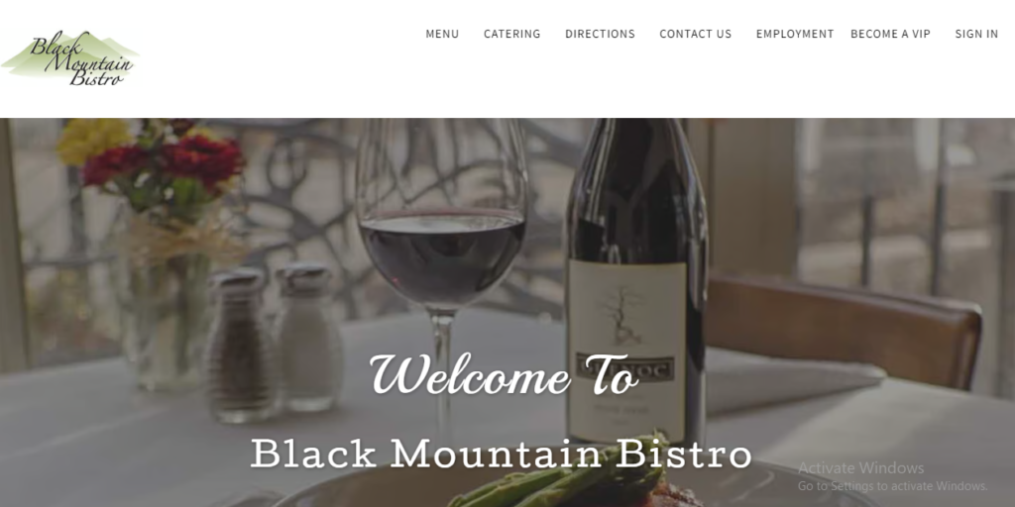Open the DIRECTIONS page

[x=600, y=34]
